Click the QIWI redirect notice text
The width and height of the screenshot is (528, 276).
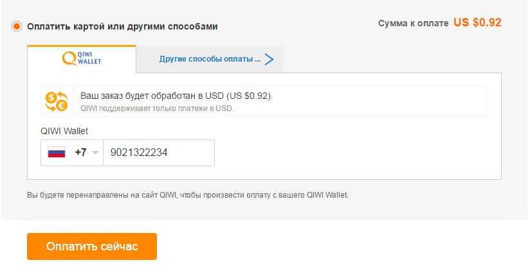tap(188, 194)
